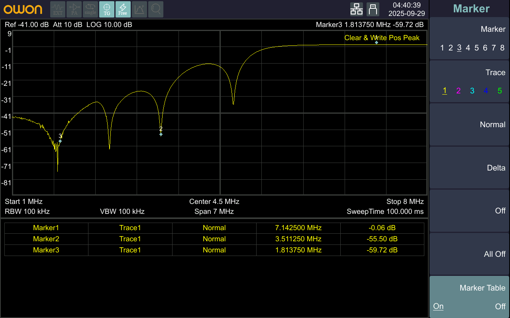Choose marker number 8
This screenshot has width=510, height=318.
tap(502, 48)
